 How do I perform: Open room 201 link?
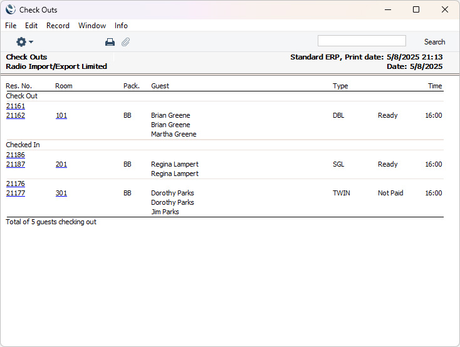click(61, 164)
